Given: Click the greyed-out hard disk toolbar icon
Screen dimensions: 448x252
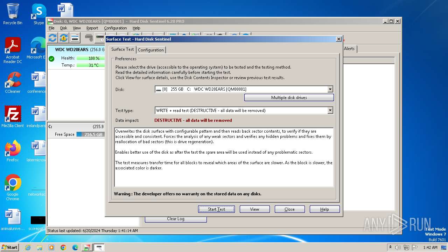Looking at the screenshot, I should (89, 38).
